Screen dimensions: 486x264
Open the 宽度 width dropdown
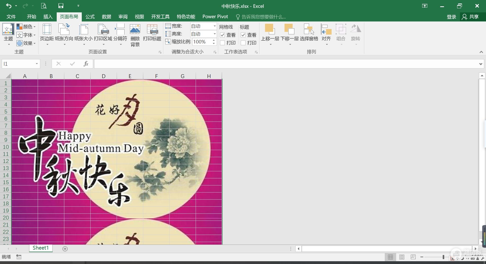pyautogui.click(x=214, y=26)
